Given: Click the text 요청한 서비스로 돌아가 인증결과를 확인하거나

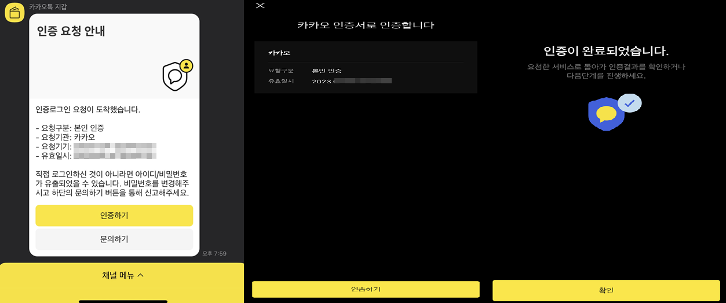Looking at the screenshot, I should 606,67.
